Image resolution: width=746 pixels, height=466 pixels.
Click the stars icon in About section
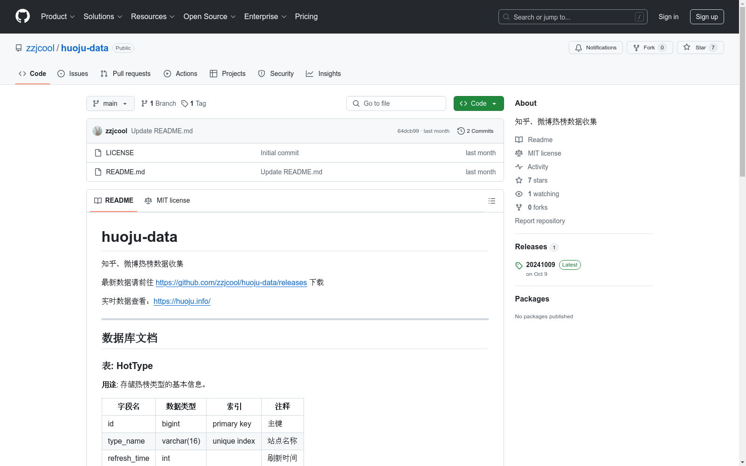pyautogui.click(x=519, y=180)
